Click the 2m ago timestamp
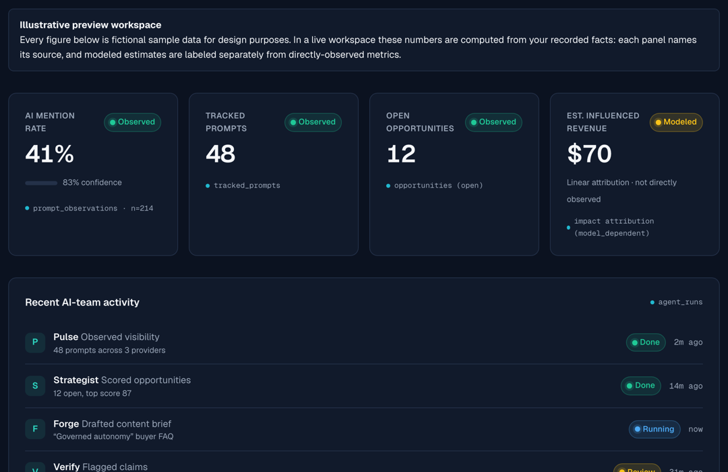 click(688, 343)
